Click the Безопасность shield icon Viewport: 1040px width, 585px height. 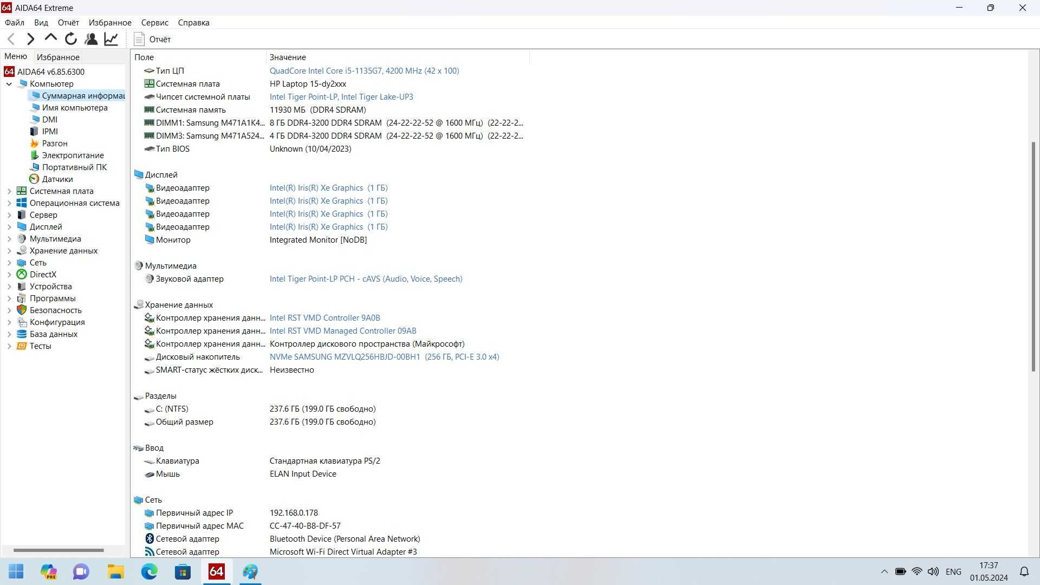(22, 310)
